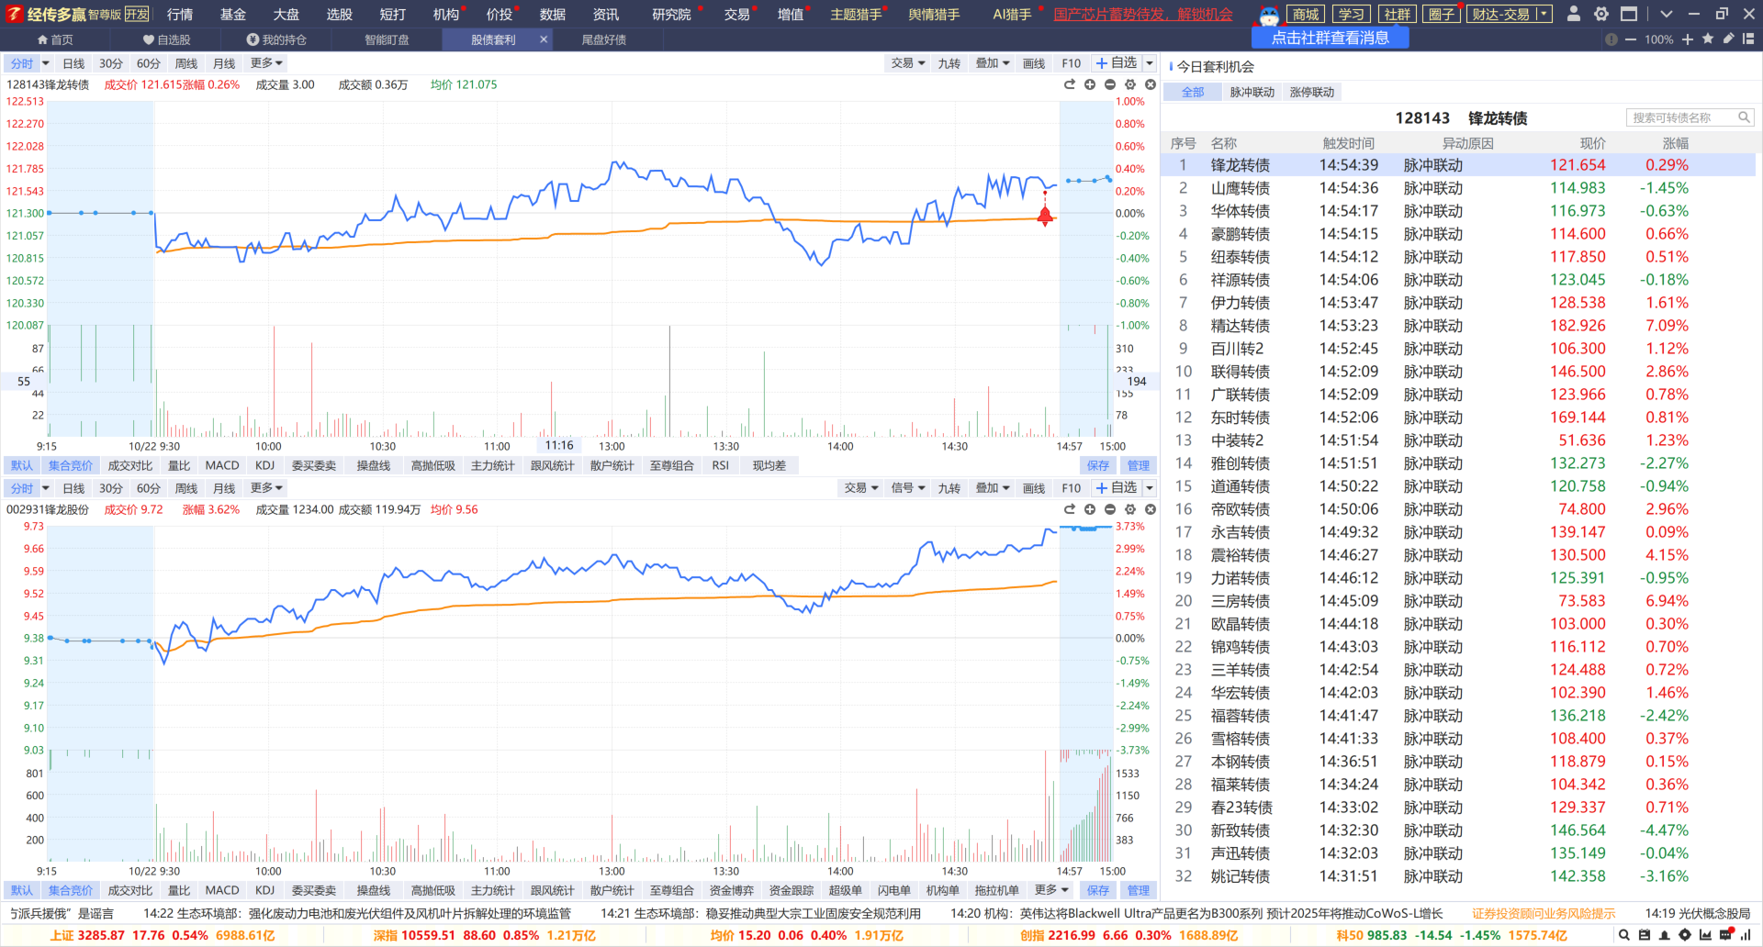1763x947 pixels.
Task: Open message chat icon in status bar
Action: tap(1726, 935)
